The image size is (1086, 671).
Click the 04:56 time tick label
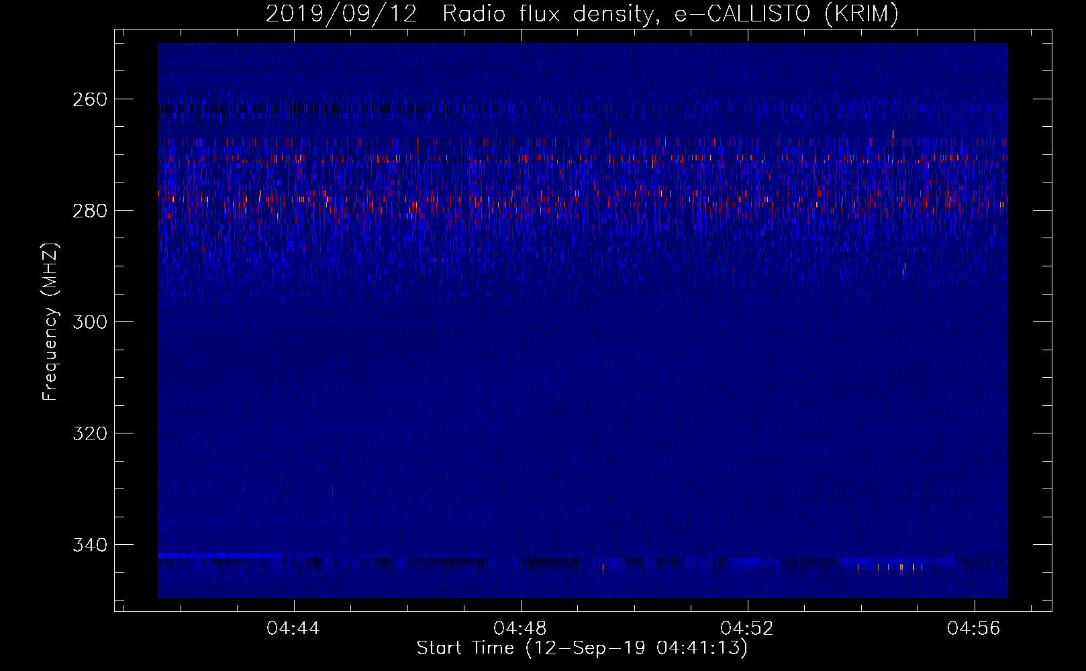pos(974,628)
